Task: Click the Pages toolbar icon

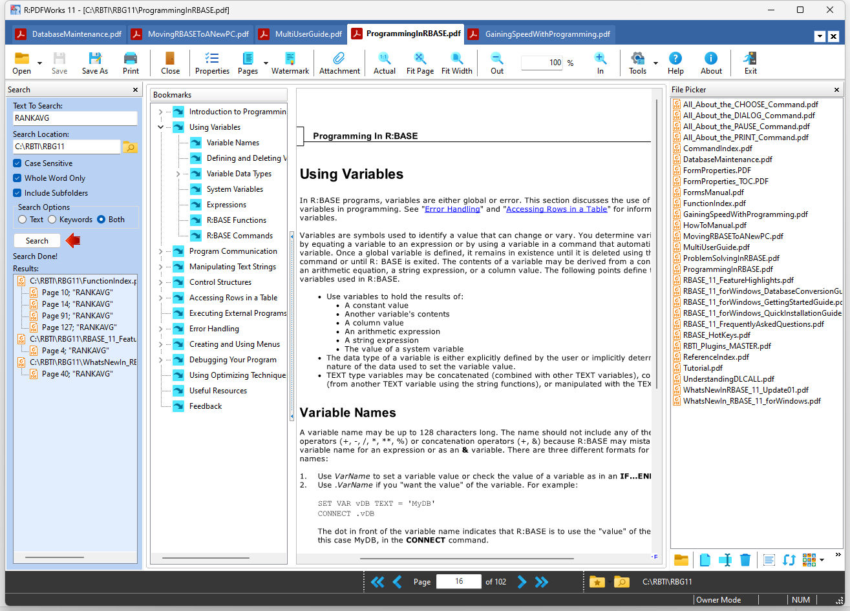Action: [247, 59]
